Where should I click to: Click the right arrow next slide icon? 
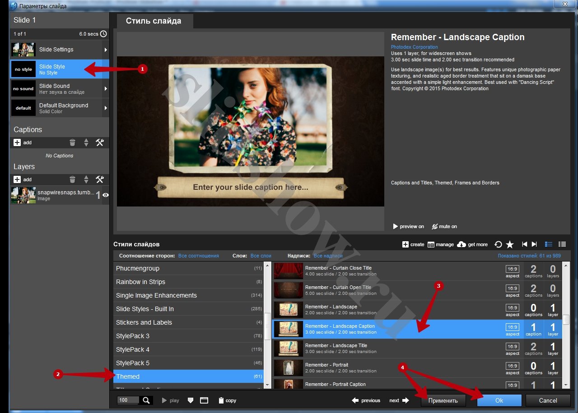tap(406, 400)
